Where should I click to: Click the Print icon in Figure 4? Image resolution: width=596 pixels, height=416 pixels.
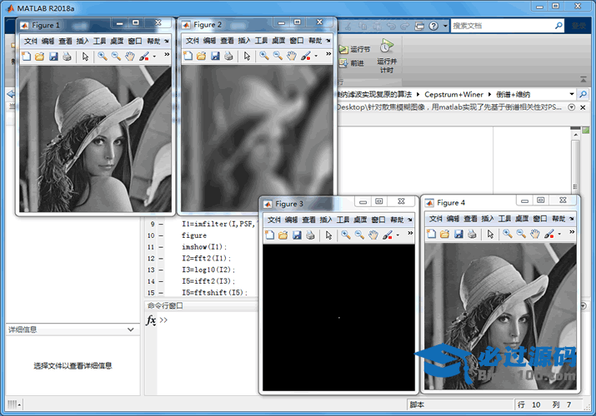coord(472,235)
